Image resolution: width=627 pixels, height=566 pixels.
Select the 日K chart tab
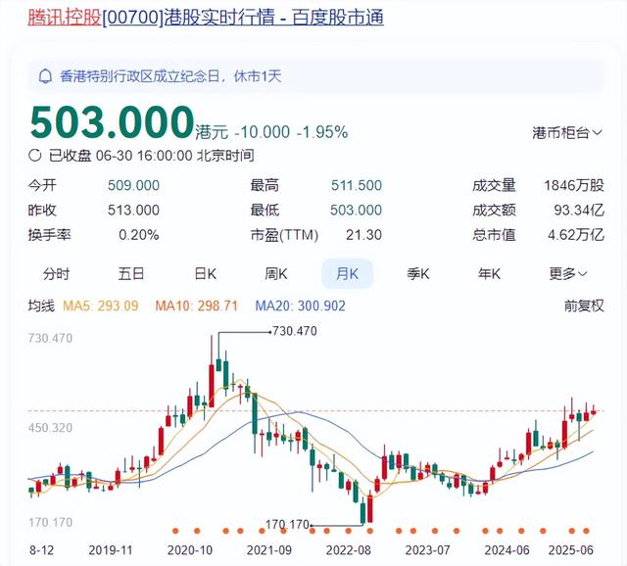point(205,274)
